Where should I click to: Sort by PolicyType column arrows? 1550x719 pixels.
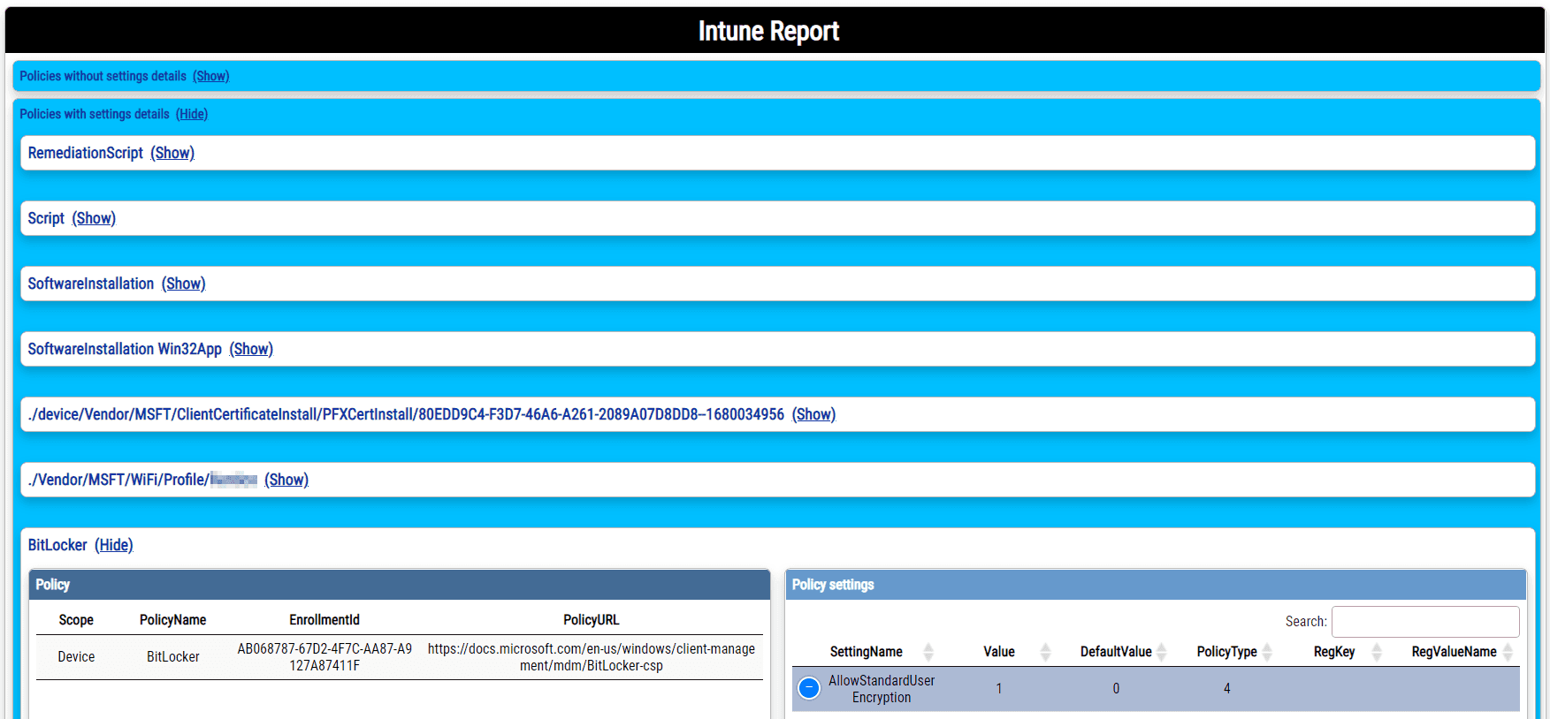click(1266, 652)
